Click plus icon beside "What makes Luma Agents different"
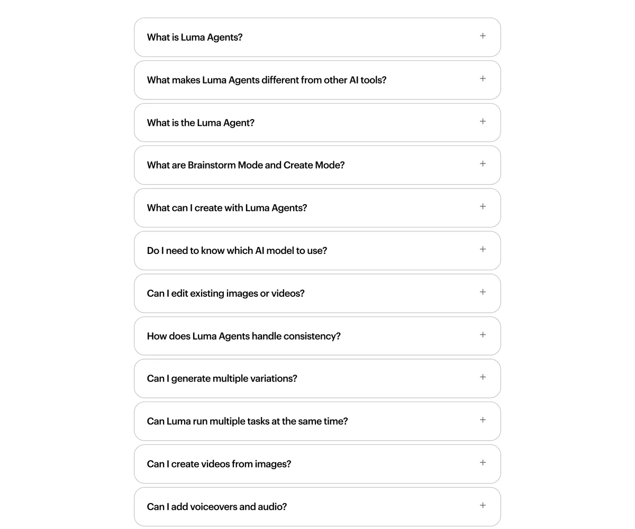The height and width of the screenshot is (529, 635). coord(483,79)
